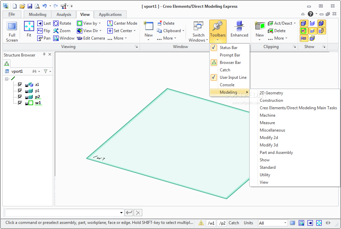Click the cancel X button beside input line

pyautogui.click(x=138, y=212)
